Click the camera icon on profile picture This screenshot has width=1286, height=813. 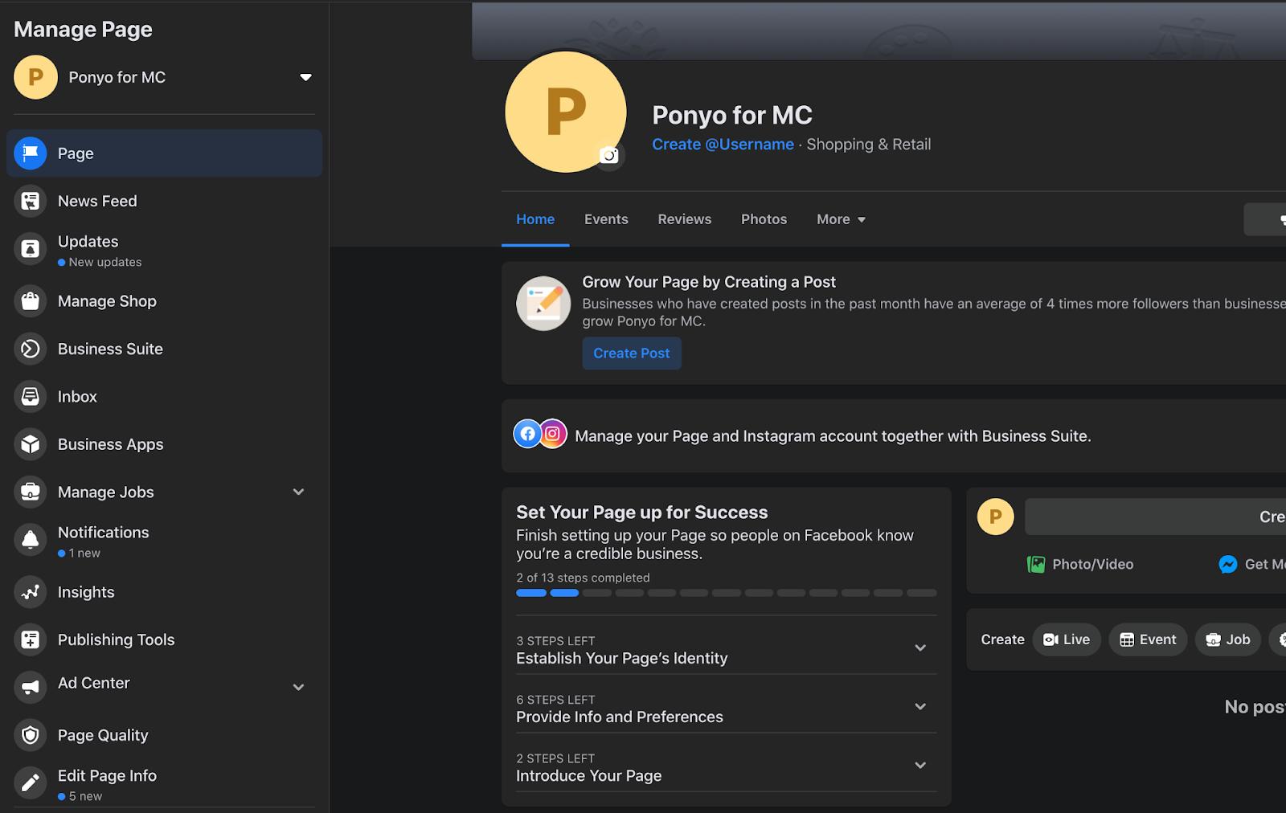click(609, 155)
